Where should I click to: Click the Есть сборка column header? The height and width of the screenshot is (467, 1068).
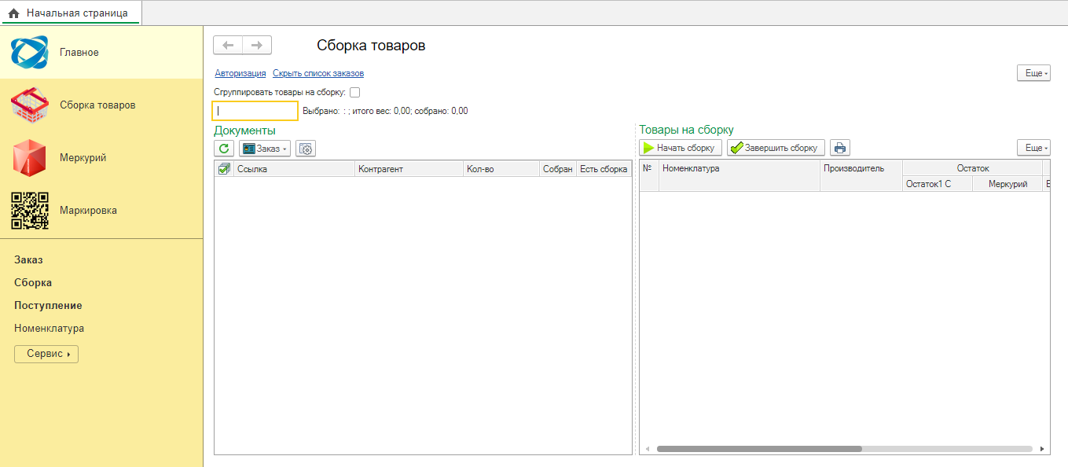click(x=604, y=169)
